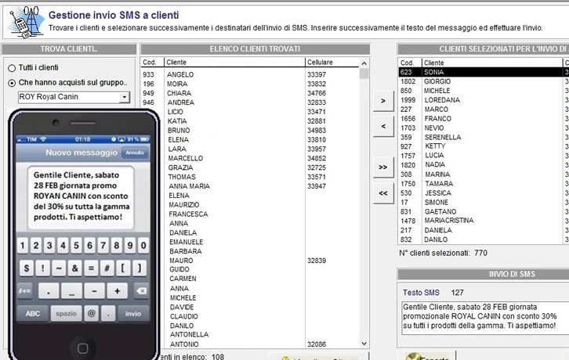Screen dimensions: 569x360
Task: Click the single '>' add-client arrow button
Action: pos(383,101)
